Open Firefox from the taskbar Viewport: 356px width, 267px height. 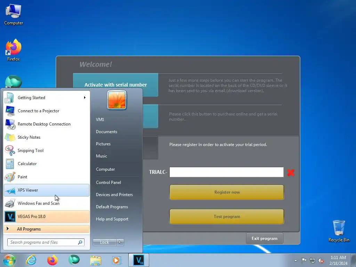(52, 260)
